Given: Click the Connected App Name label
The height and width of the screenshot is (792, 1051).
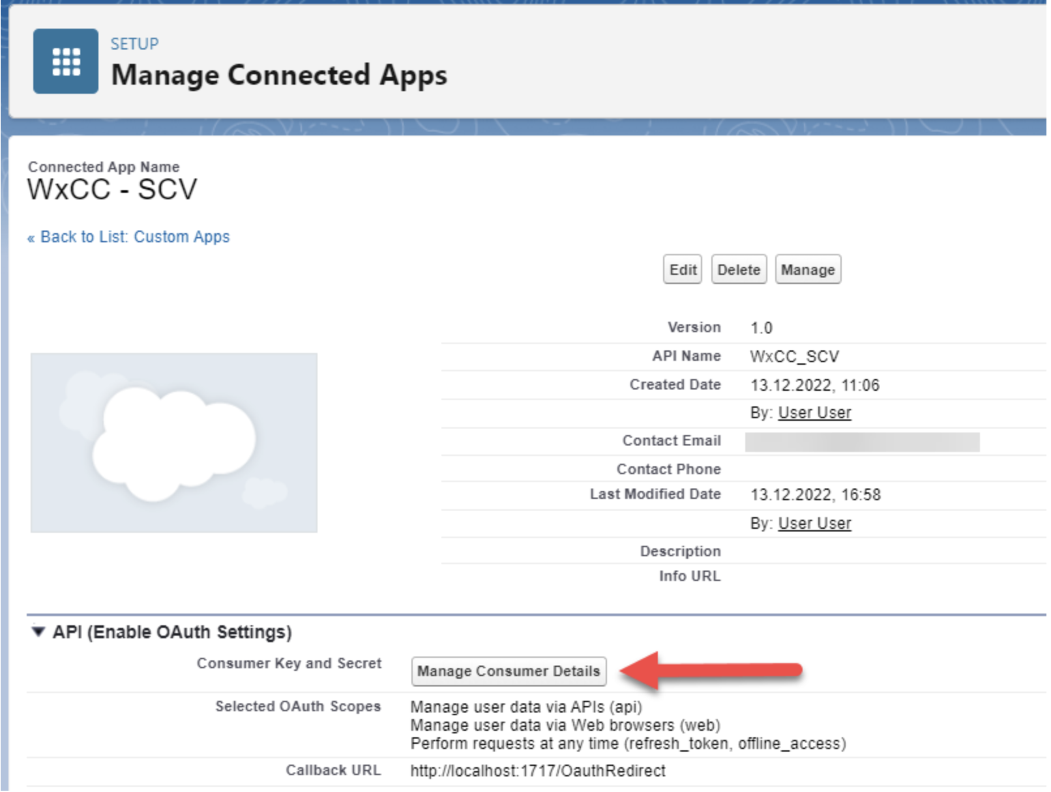Looking at the screenshot, I should pyautogui.click(x=104, y=167).
